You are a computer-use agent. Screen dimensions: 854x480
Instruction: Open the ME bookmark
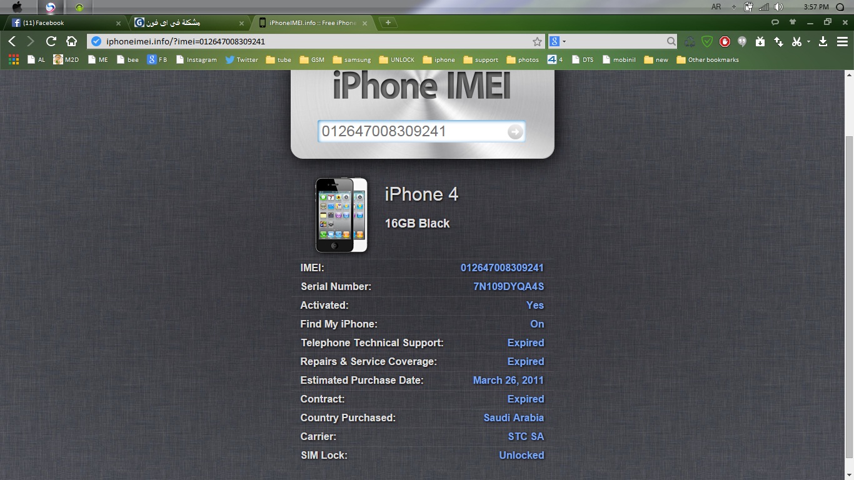click(98, 59)
